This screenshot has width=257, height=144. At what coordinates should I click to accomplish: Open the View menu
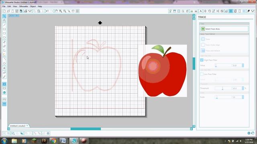pyautogui.click(x=15, y=6)
